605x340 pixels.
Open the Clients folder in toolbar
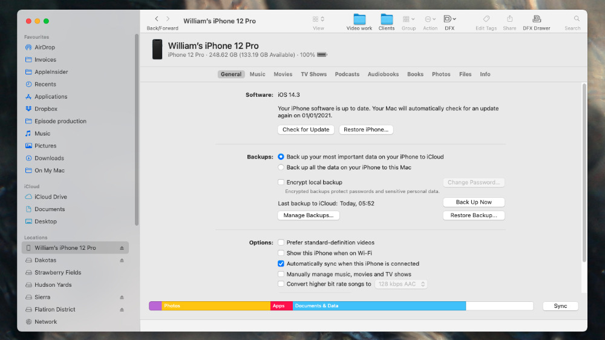click(386, 22)
